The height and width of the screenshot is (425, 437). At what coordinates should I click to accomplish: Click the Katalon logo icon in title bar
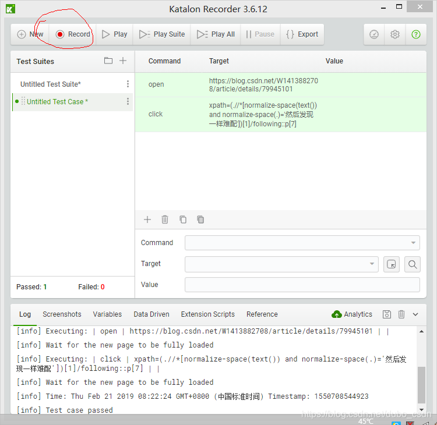10,9
